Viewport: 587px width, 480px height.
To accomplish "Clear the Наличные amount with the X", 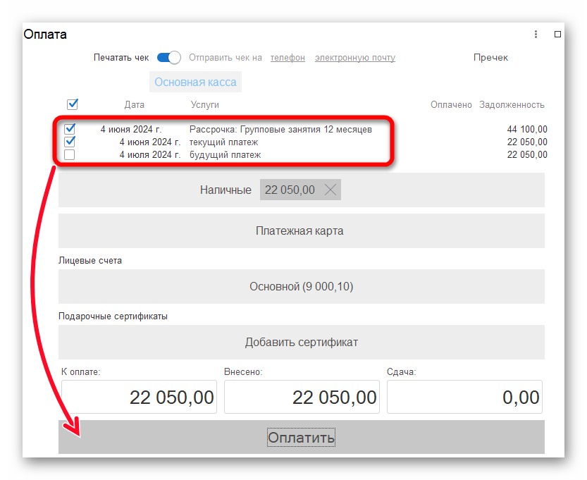I will pos(330,190).
